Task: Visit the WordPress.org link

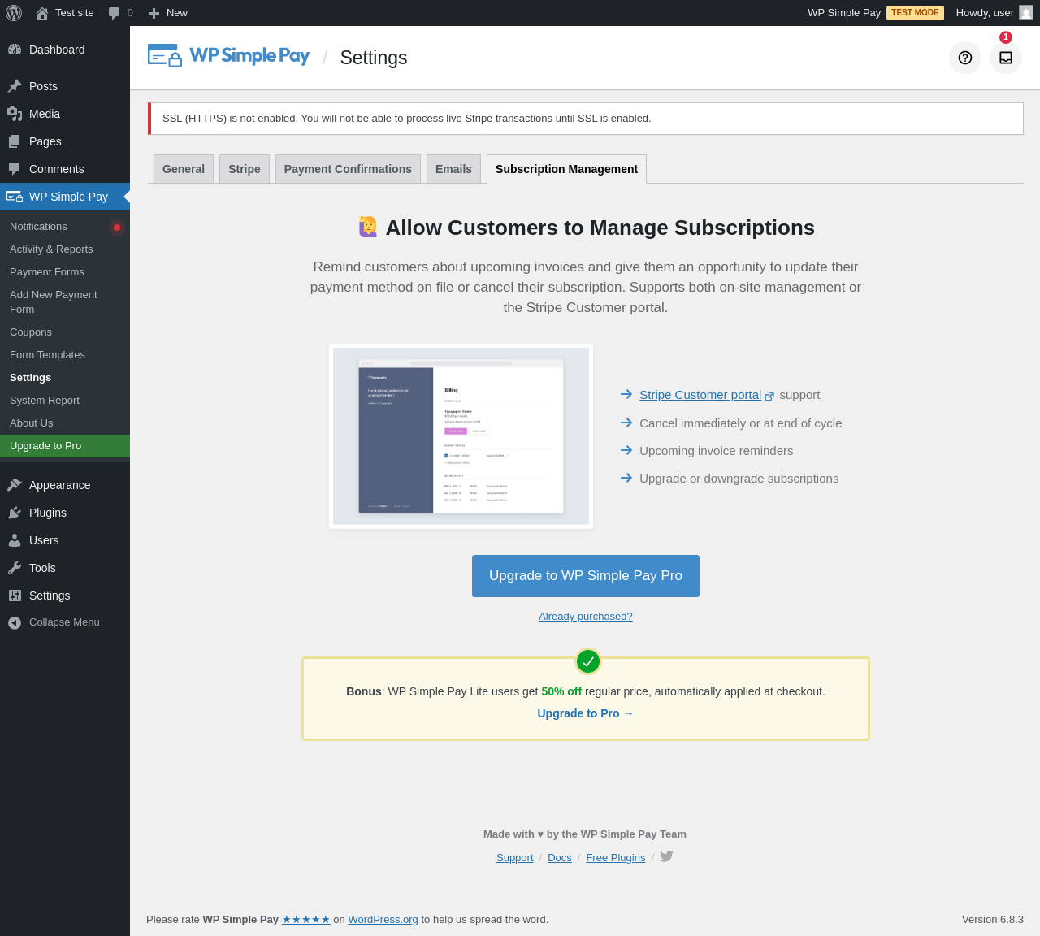Action: coord(383,920)
